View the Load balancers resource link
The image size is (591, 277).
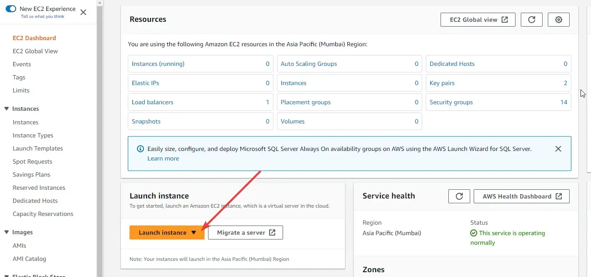152,102
